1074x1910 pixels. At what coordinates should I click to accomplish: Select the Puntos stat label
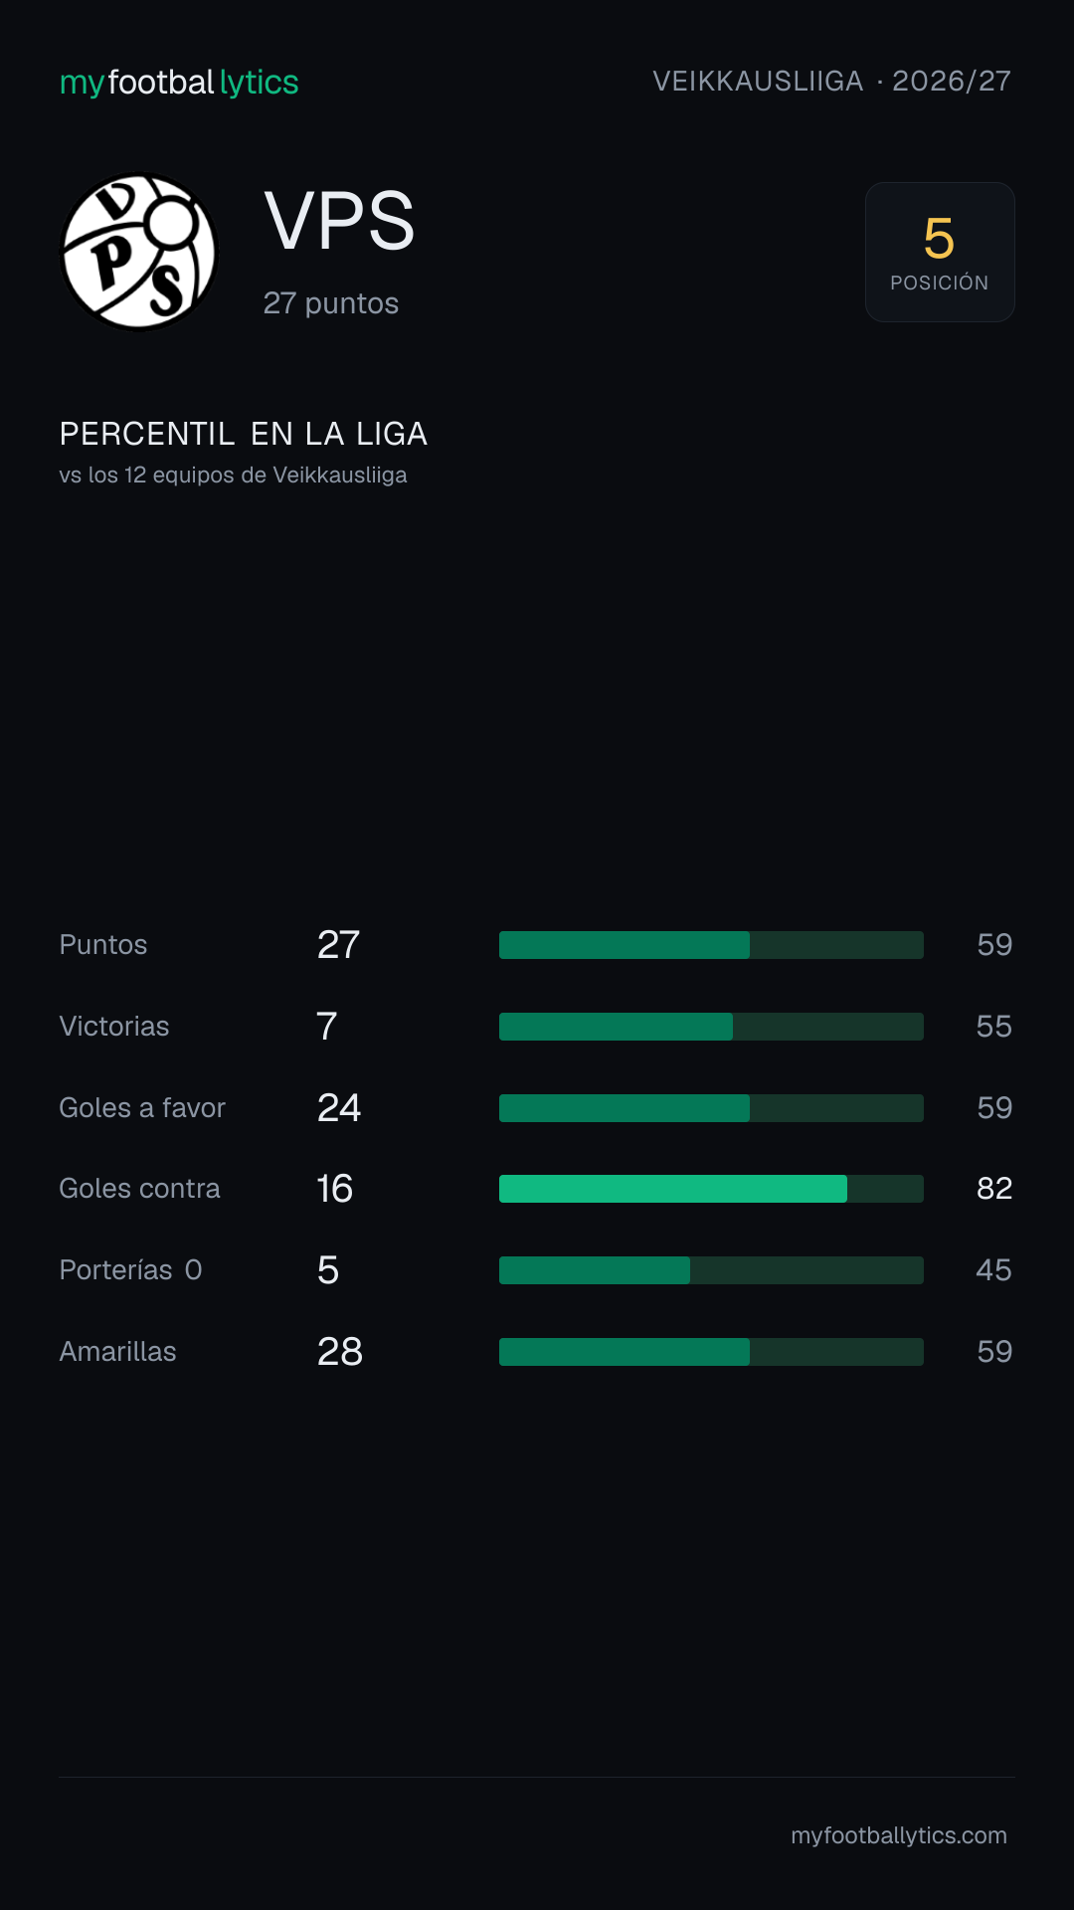point(103,945)
